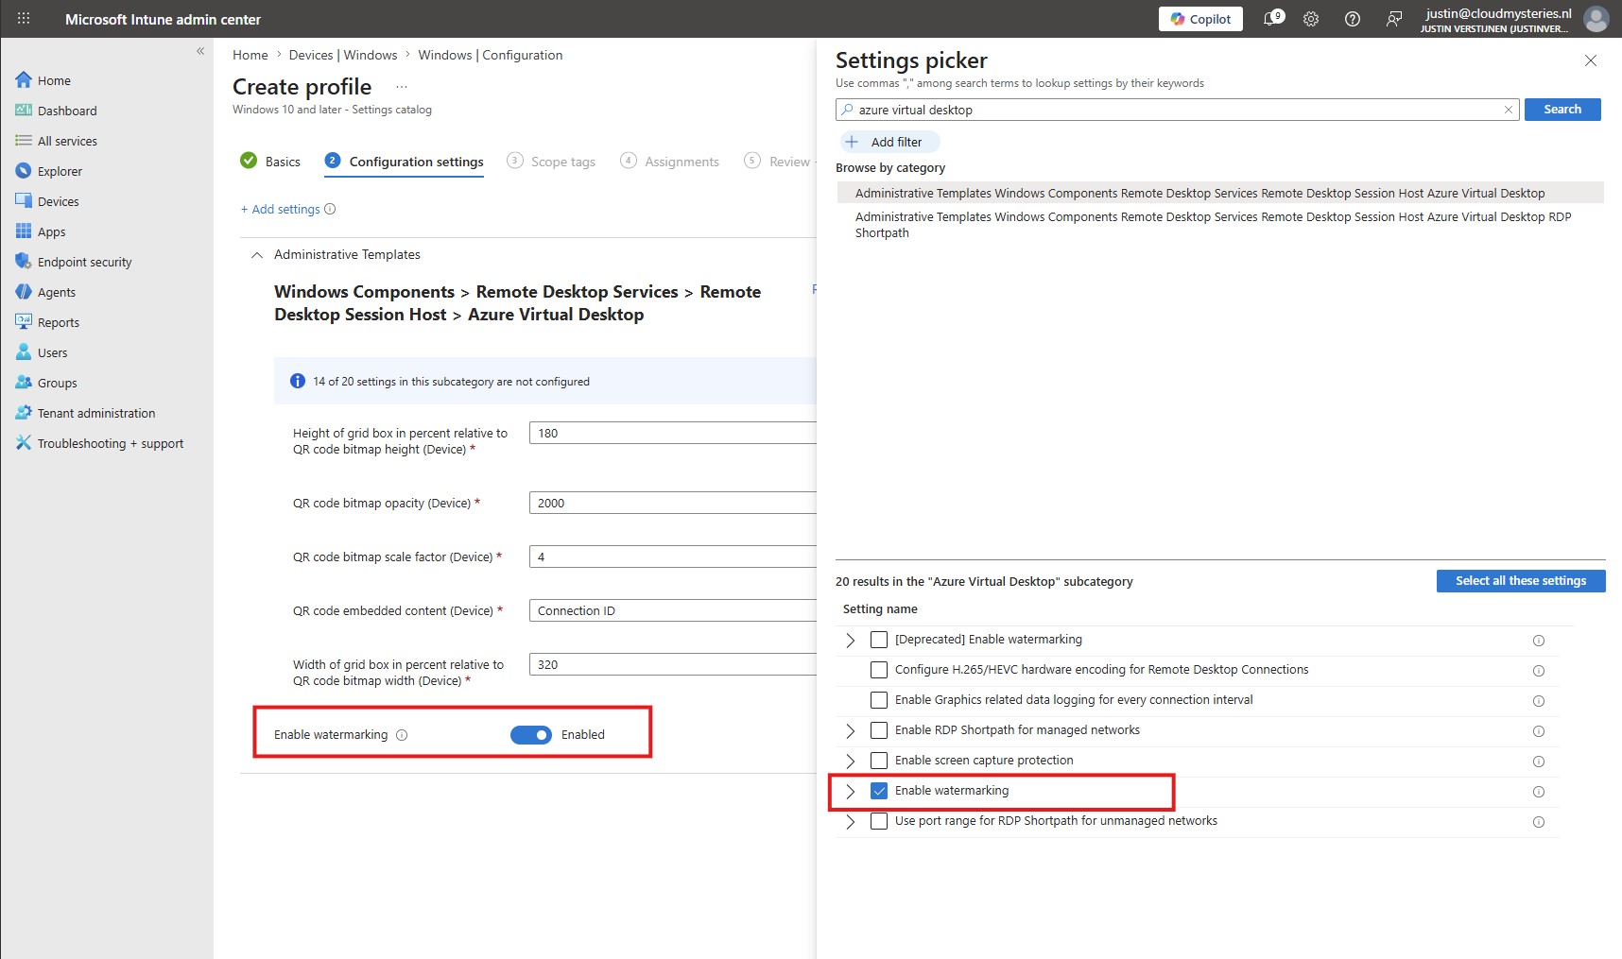Click info icon beside Add settings
This screenshot has width=1622, height=959.
pyautogui.click(x=330, y=210)
